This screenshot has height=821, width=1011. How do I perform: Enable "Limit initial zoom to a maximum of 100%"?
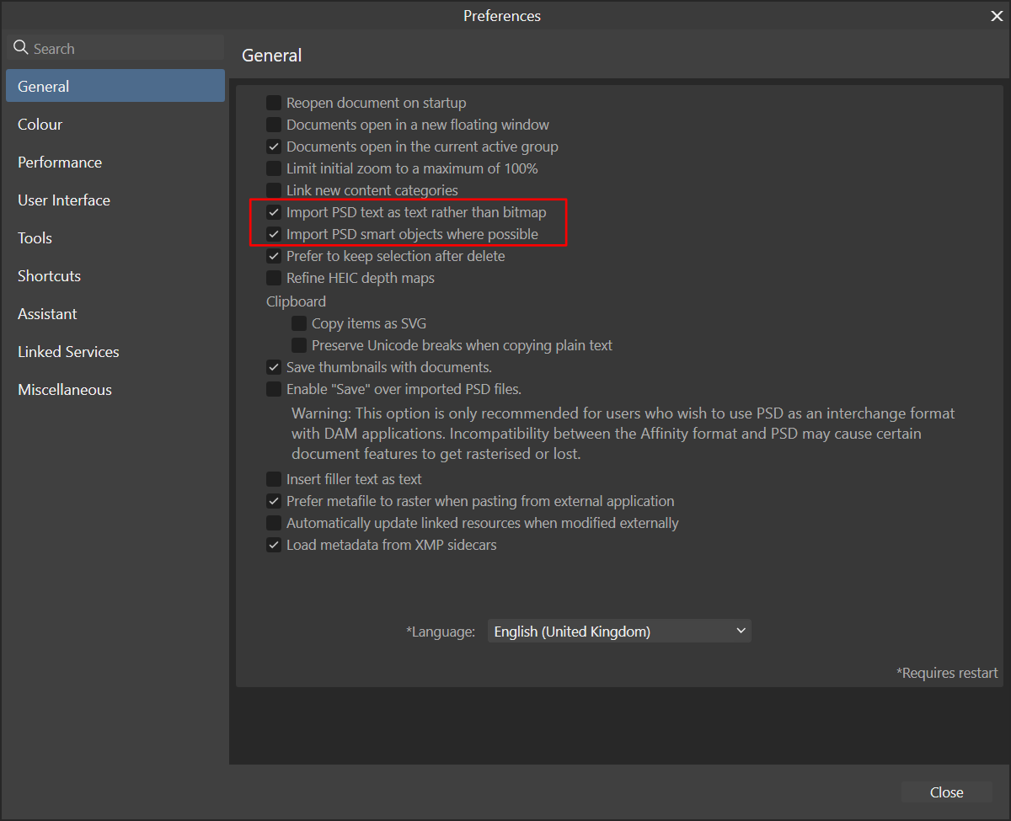click(x=274, y=168)
